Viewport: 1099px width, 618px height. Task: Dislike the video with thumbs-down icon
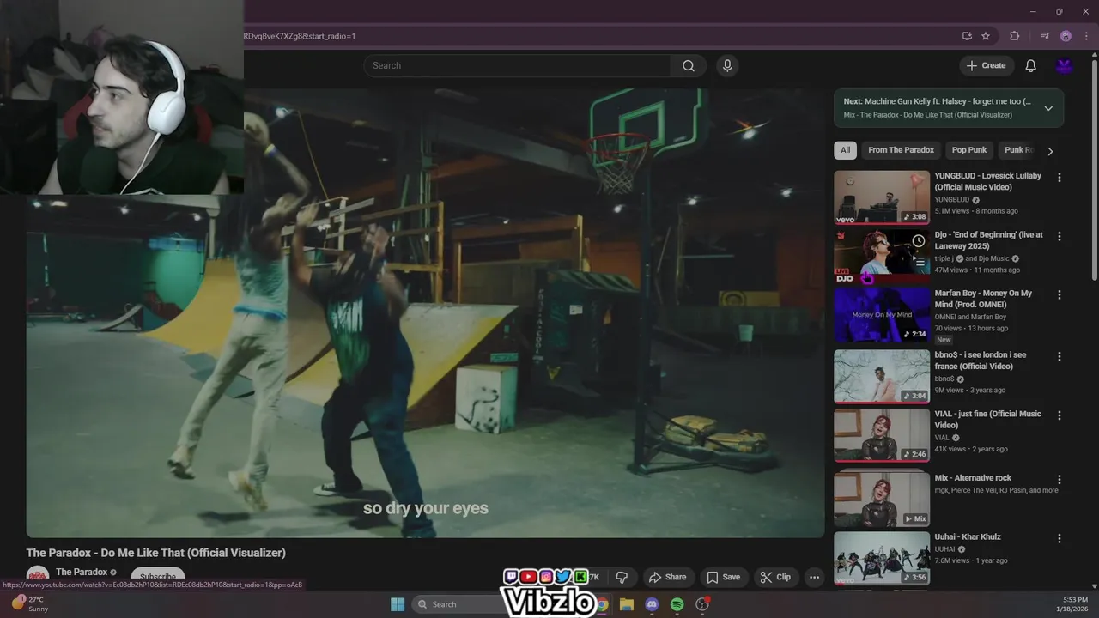click(x=622, y=577)
